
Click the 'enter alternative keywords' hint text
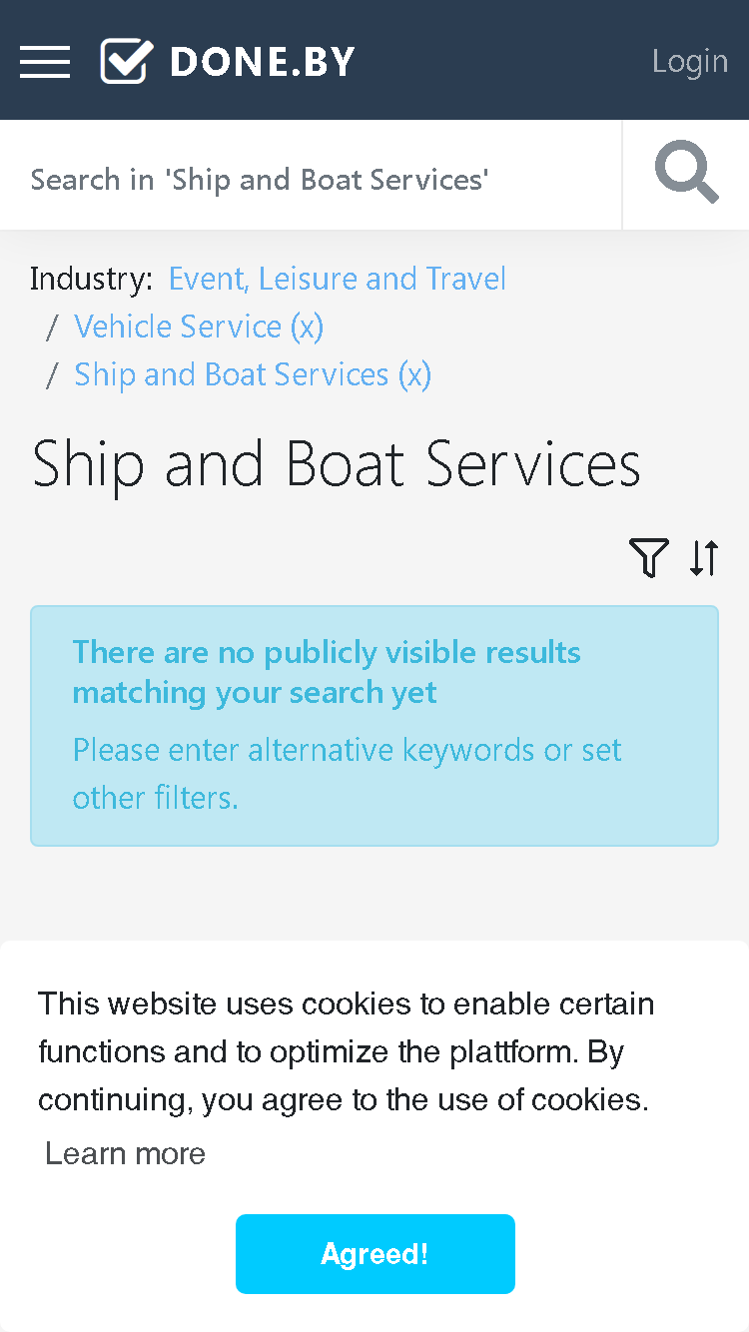point(348,774)
